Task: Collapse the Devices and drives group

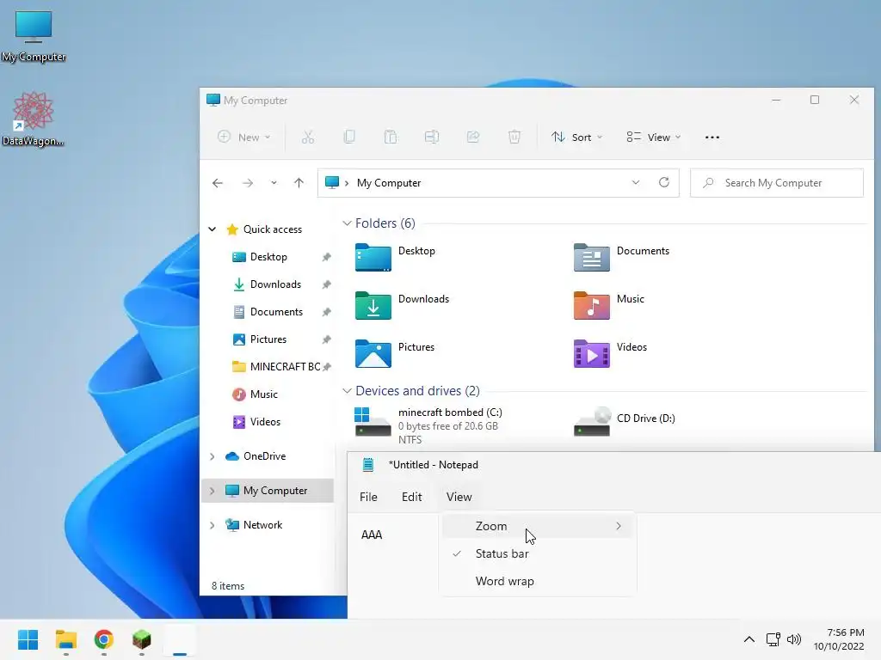Action: (x=347, y=391)
